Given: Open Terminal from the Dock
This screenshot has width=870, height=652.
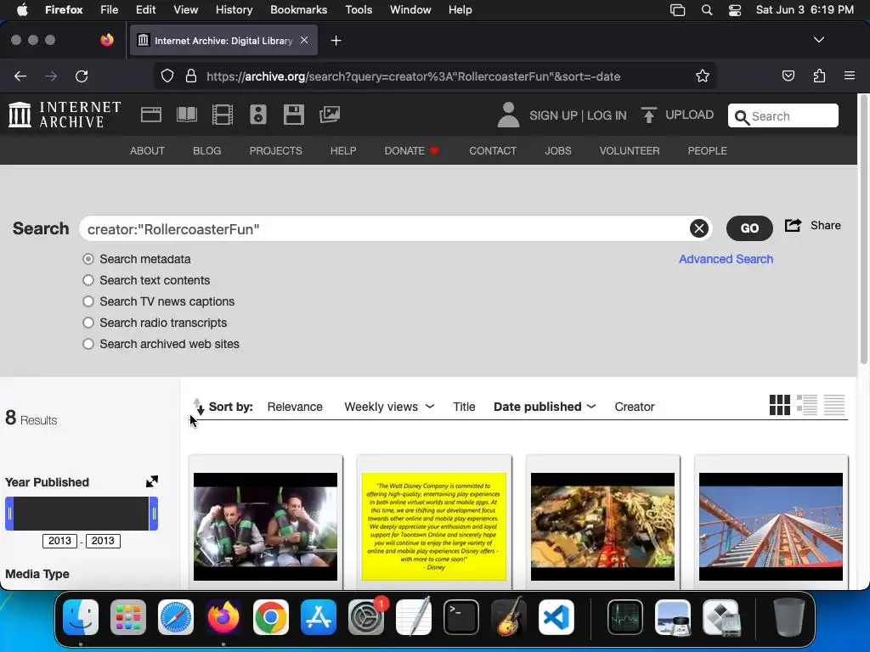Looking at the screenshot, I should point(461,617).
